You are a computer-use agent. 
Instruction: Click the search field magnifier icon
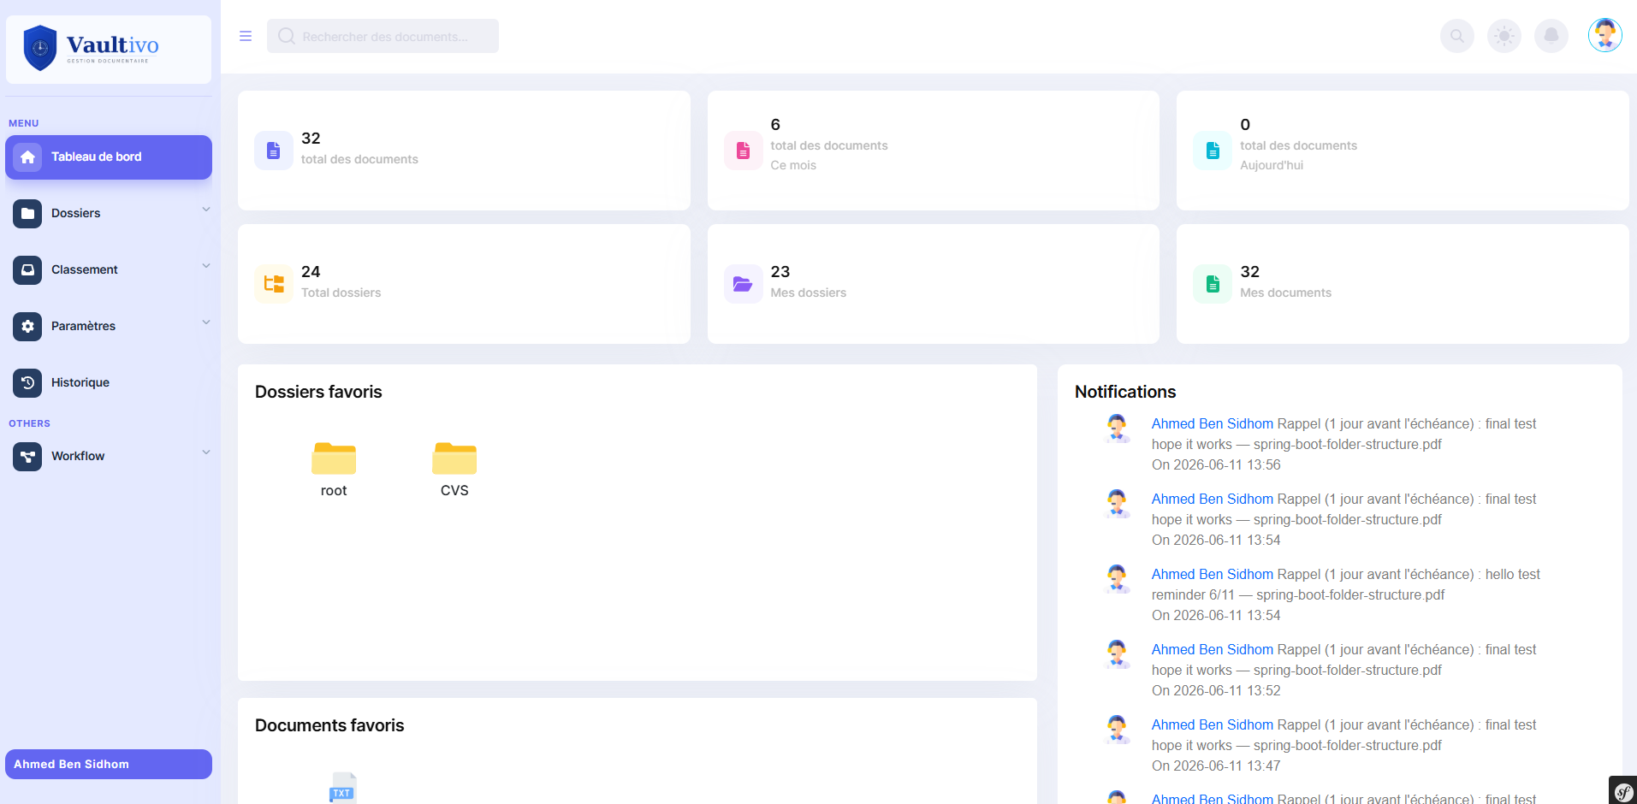pyautogui.click(x=287, y=36)
